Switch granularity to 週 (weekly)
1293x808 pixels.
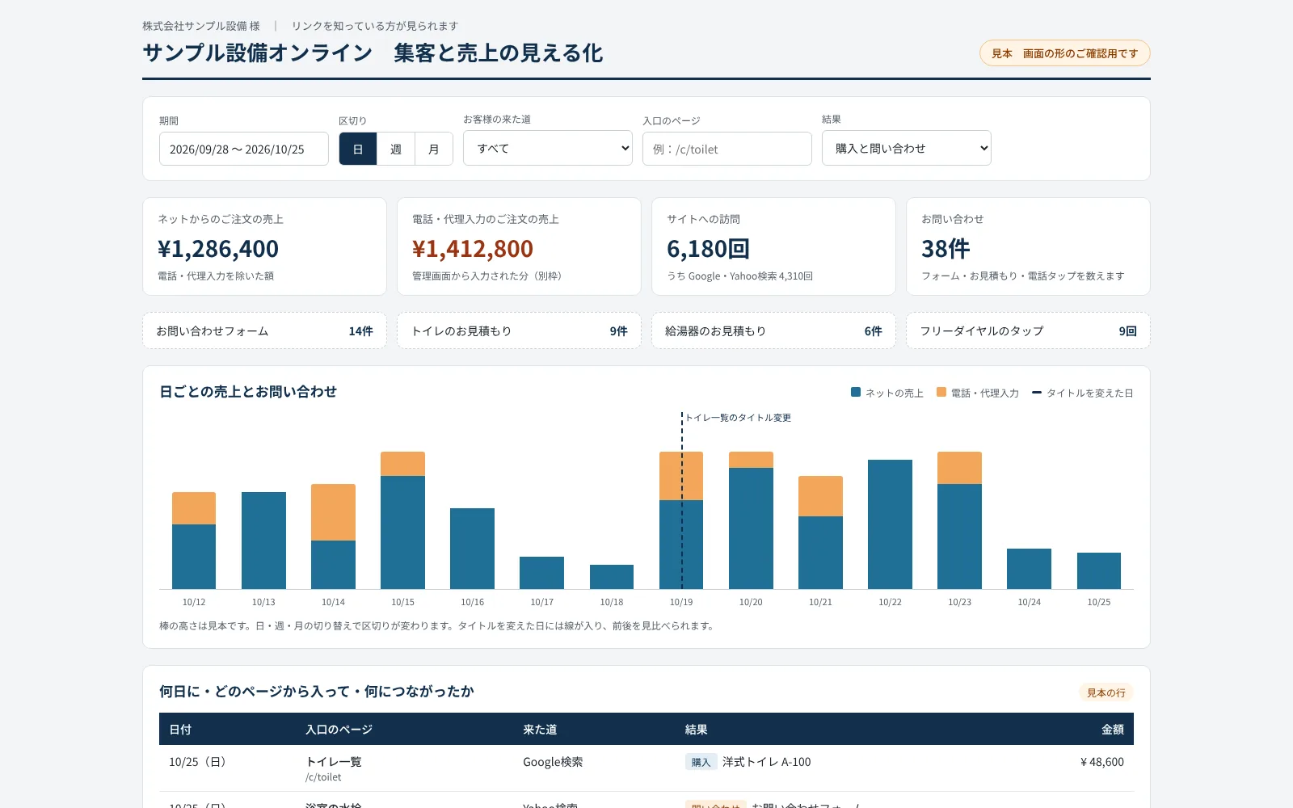pos(396,149)
